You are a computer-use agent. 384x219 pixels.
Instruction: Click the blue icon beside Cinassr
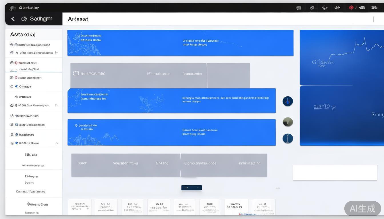[17, 86]
